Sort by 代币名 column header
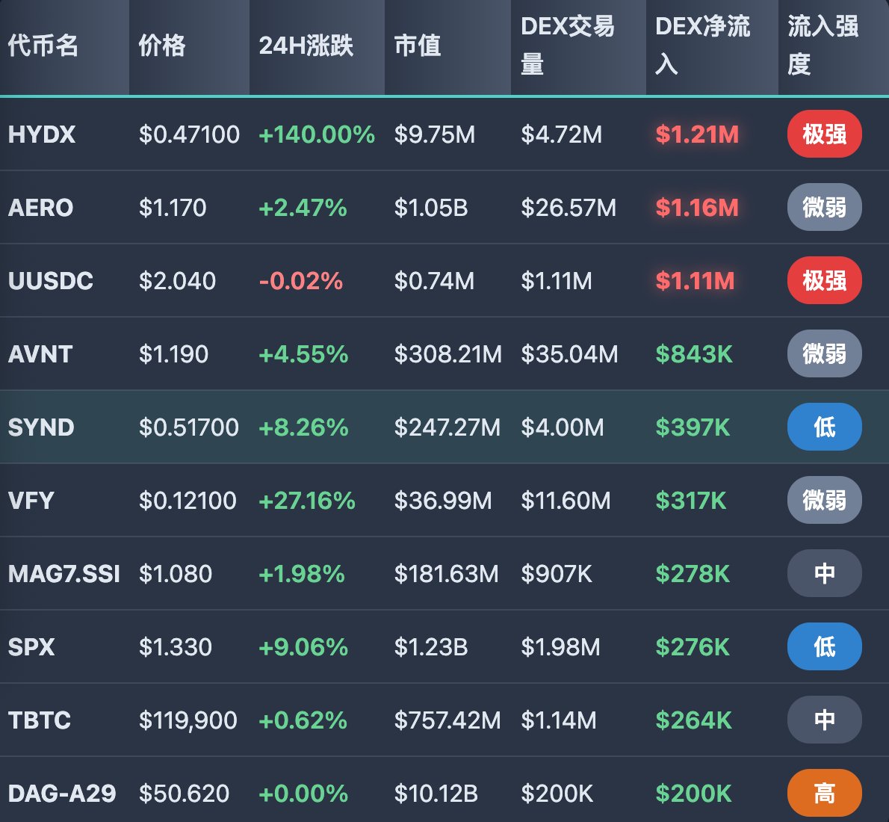The image size is (889, 822). pos(64,46)
